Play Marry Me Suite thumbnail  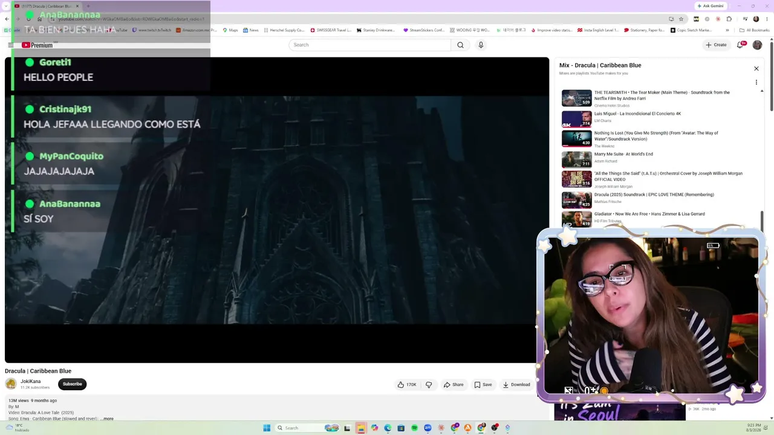click(577, 159)
